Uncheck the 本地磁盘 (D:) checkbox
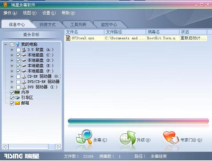 click(x=18, y=61)
